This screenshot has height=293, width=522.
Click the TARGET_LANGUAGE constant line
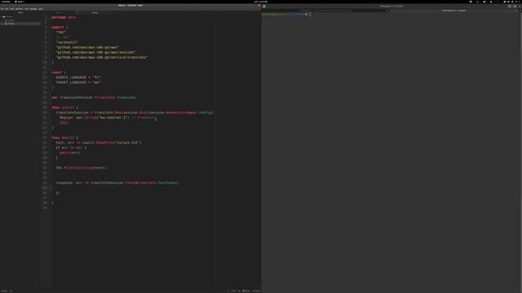click(78, 82)
